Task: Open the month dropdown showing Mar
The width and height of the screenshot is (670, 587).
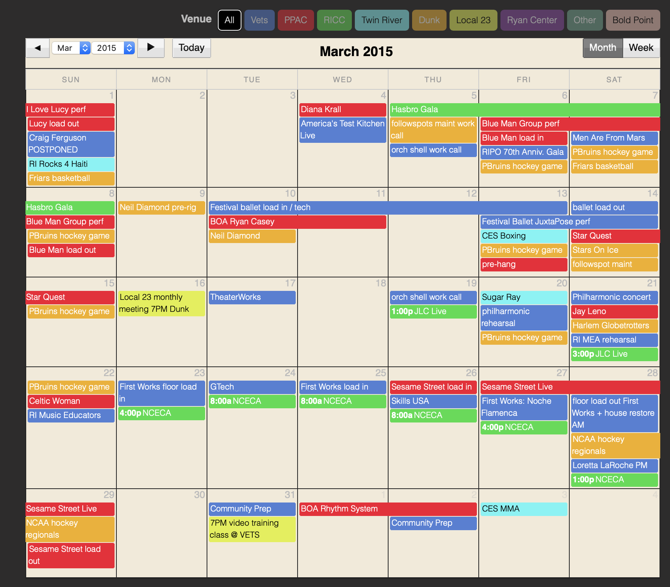Action: [x=71, y=48]
